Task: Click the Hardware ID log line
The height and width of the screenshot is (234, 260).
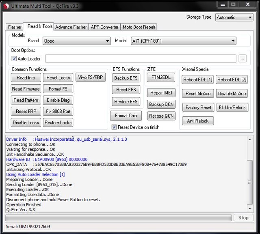Action: [47, 159]
